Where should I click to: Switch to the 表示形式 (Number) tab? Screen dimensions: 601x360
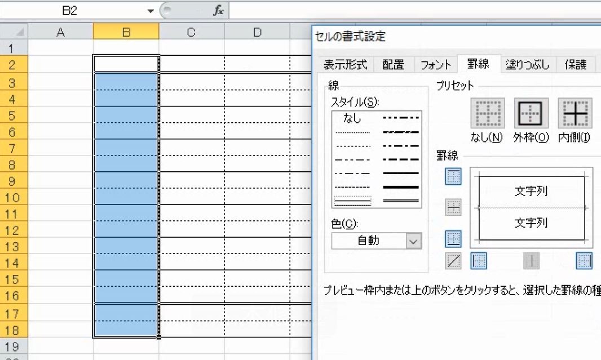(346, 65)
